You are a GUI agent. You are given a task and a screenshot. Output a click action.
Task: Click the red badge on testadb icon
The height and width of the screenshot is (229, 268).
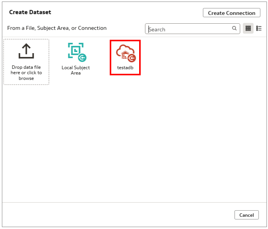coord(132,58)
